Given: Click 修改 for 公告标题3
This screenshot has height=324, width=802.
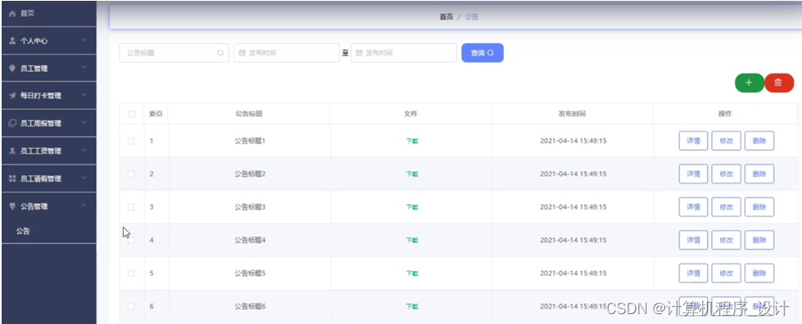Looking at the screenshot, I should click(x=726, y=207).
